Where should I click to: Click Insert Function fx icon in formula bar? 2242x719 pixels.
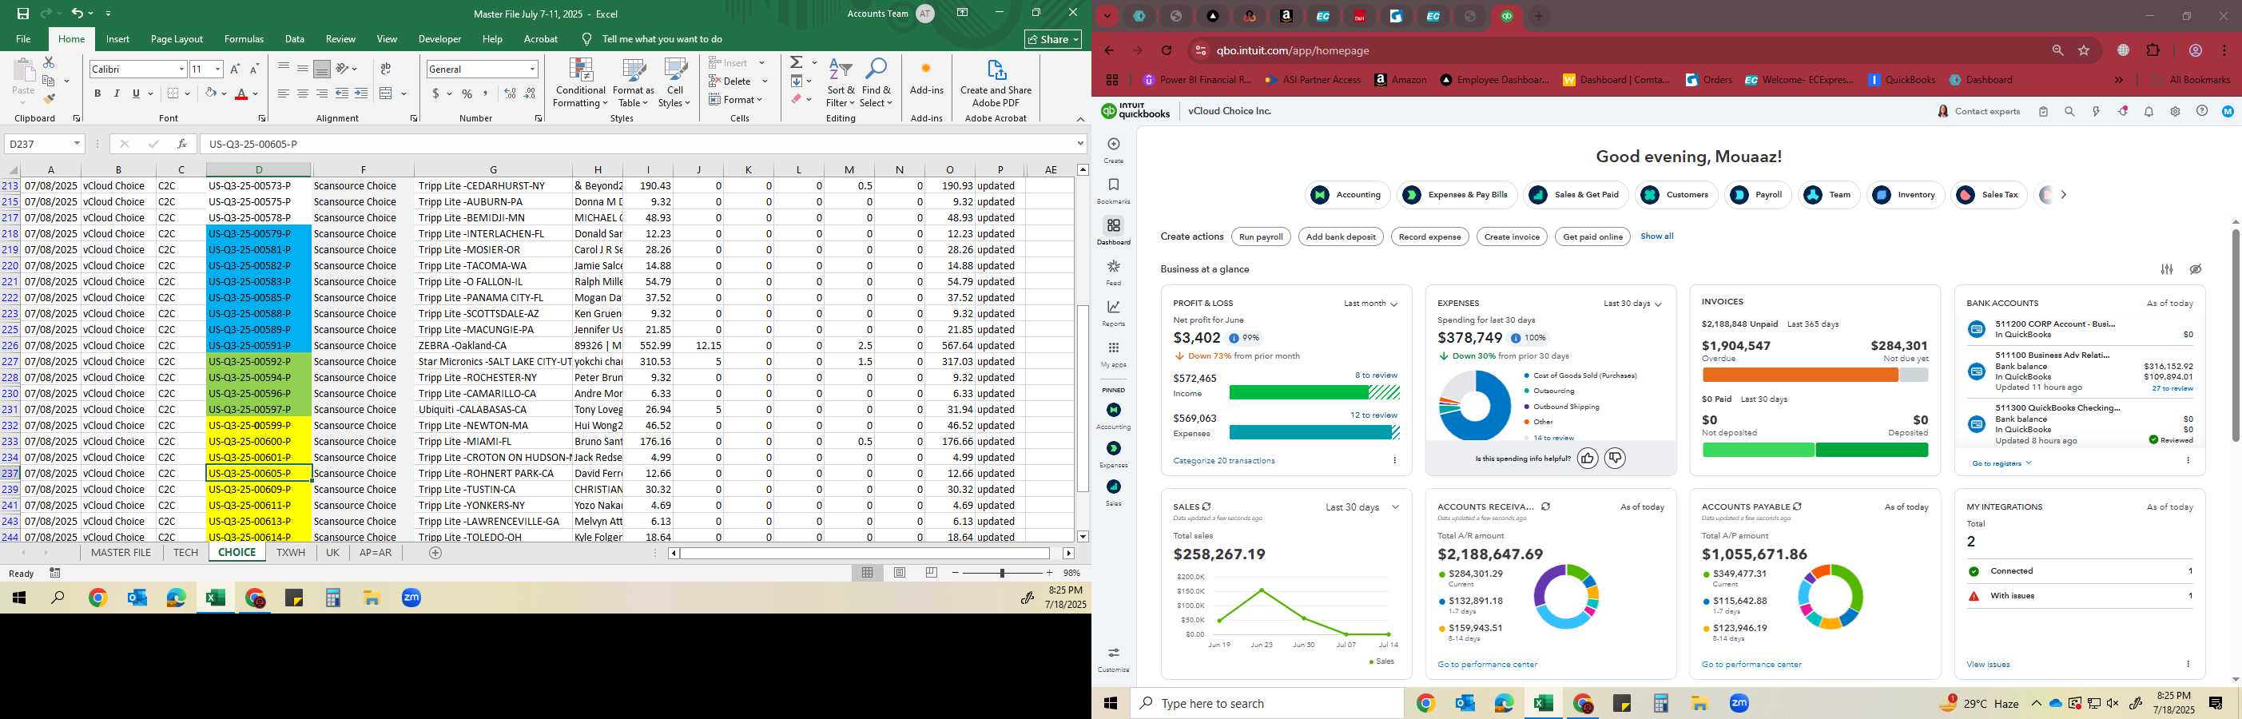(x=182, y=144)
